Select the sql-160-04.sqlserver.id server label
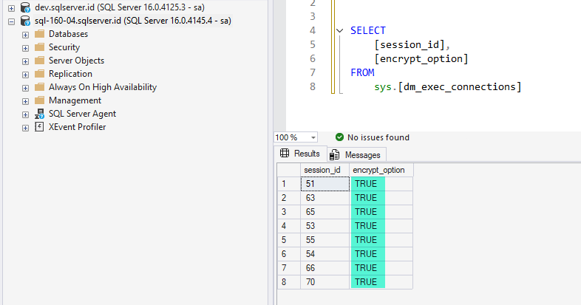The image size is (581, 305). coord(133,21)
